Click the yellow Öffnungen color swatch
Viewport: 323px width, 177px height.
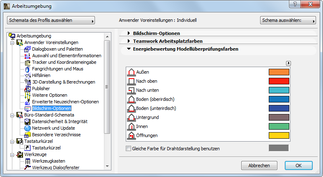[x=279, y=135]
